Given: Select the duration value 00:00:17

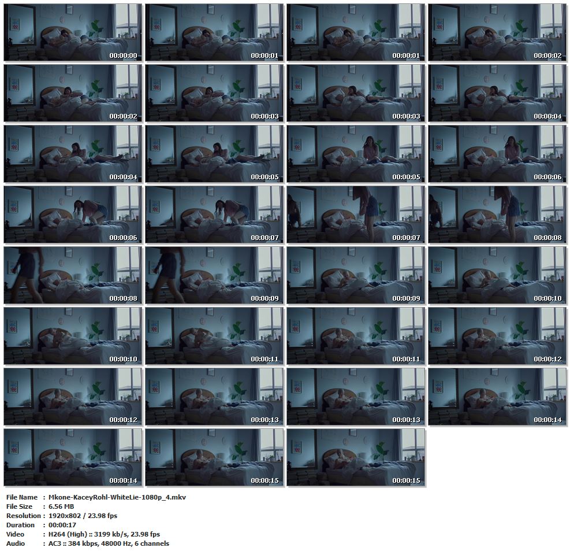Looking at the screenshot, I should point(62,525).
